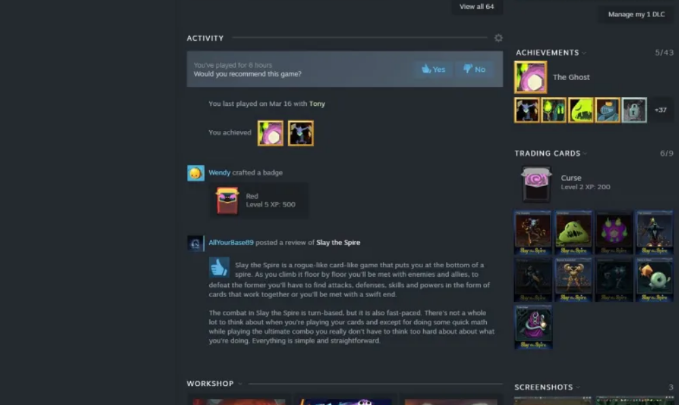This screenshot has height=405, width=679.
Task: Click View all 64 button
Action: point(477,7)
